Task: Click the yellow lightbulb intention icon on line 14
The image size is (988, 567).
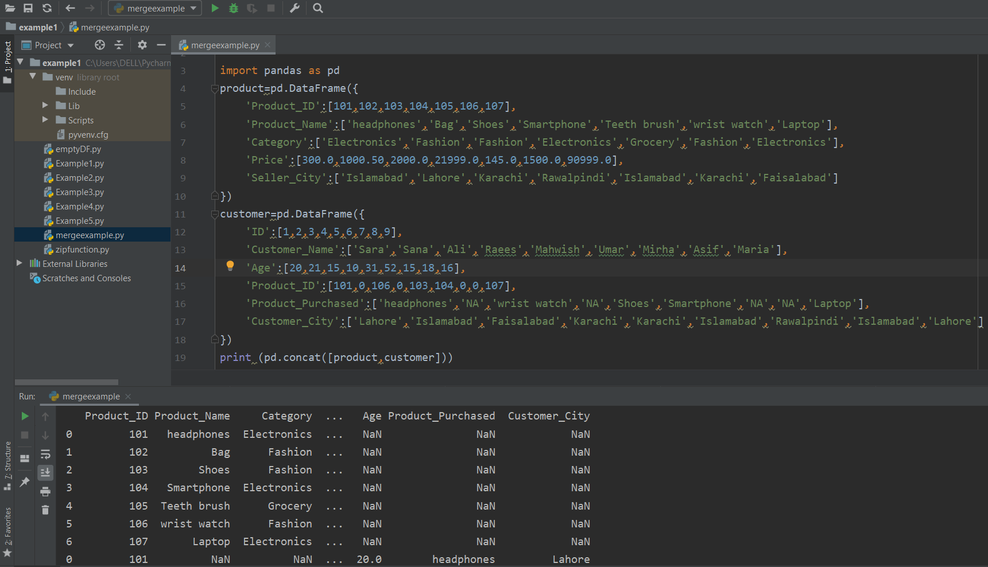Action: (230, 266)
